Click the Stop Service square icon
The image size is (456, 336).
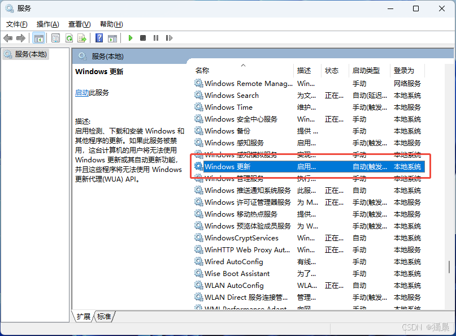pyautogui.click(x=143, y=38)
